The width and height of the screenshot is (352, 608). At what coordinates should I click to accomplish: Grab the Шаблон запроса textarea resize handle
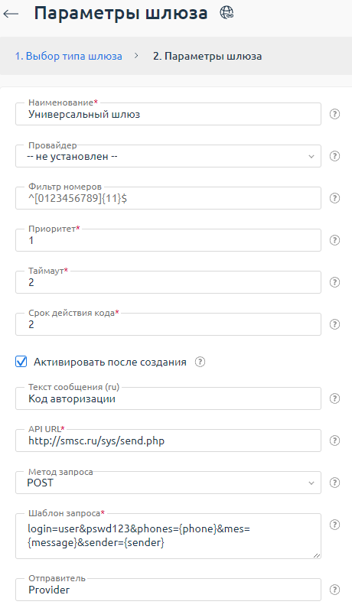point(317,555)
